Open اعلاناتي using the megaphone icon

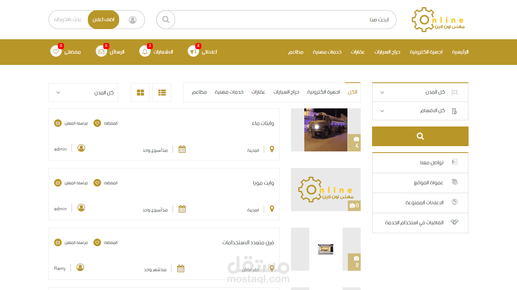pos(194,51)
